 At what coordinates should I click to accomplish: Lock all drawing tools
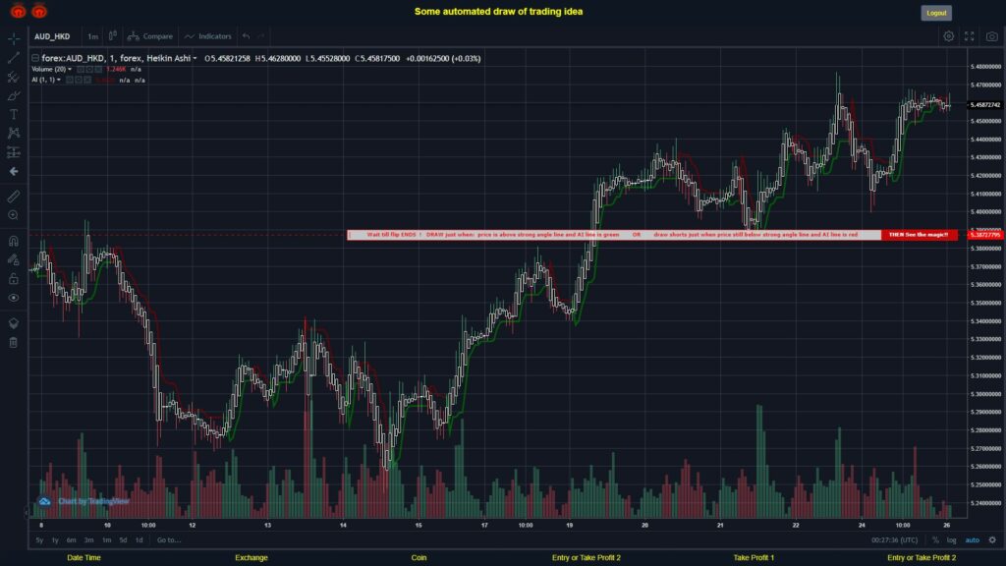14,278
